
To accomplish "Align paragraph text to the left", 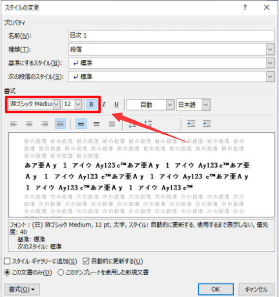I will tap(14, 124).
